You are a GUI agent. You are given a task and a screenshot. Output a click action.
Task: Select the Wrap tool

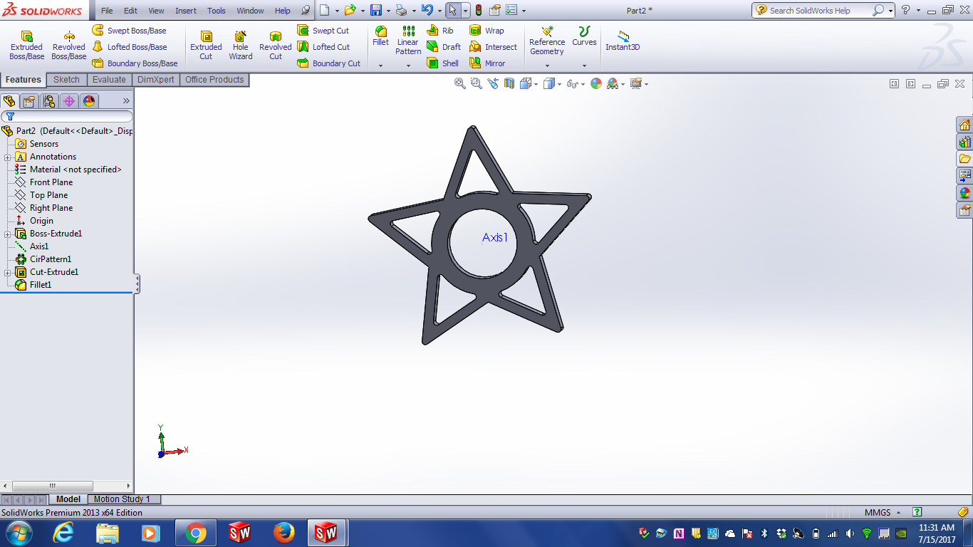(486, 31)
